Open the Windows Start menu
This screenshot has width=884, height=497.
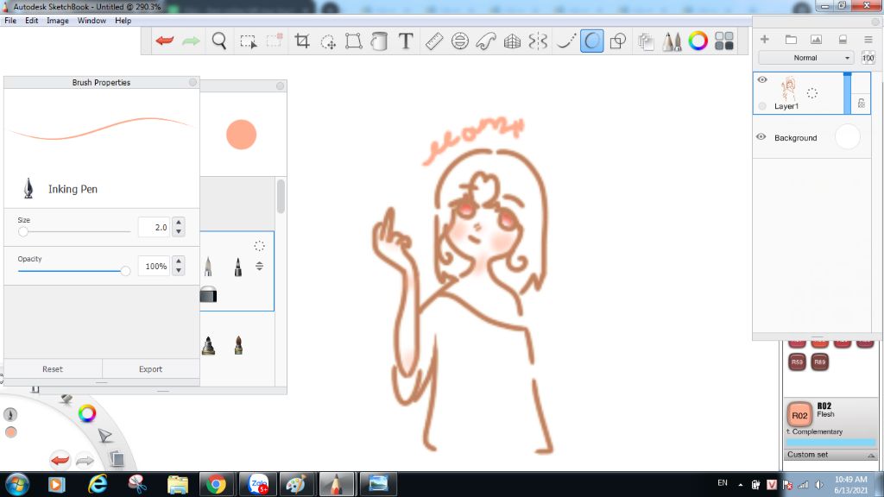pyautogui.click(x=17, y=484)
